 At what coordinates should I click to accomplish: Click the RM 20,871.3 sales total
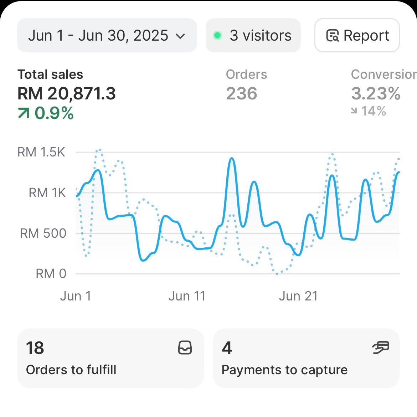pos(67,94)
